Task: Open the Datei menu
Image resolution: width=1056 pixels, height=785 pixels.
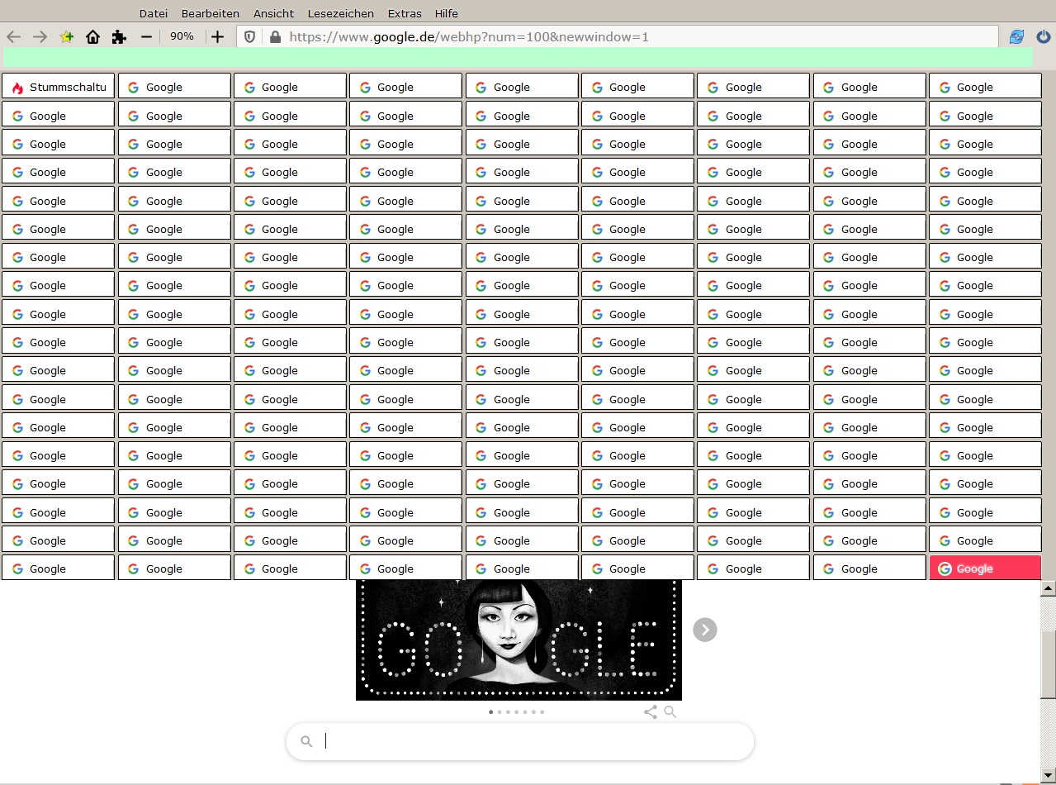Action: 154,13
